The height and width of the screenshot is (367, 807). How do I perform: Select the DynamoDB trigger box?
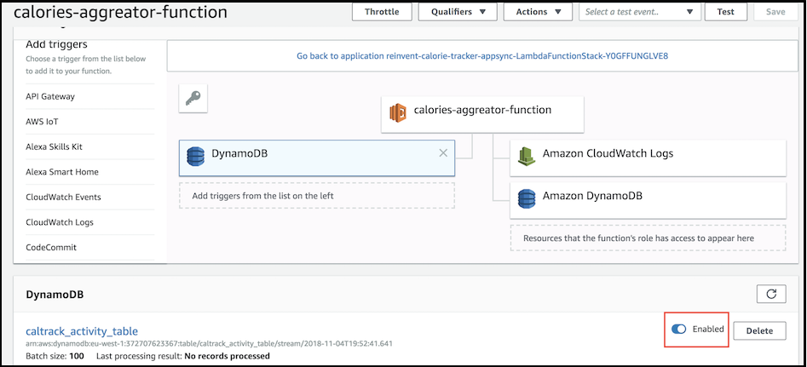317,158
